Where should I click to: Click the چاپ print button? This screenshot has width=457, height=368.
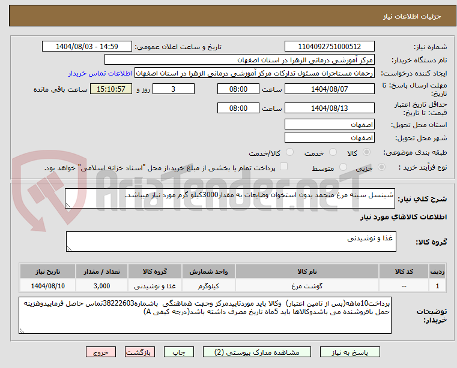point(179,352)
